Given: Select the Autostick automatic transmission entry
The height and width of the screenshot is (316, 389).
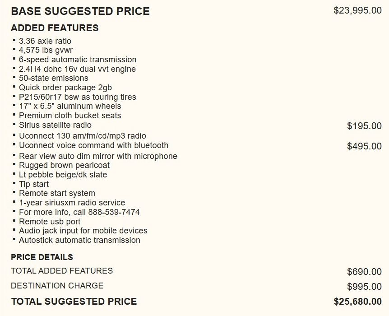Looking at the screenshot, I should tap(79, 240).
